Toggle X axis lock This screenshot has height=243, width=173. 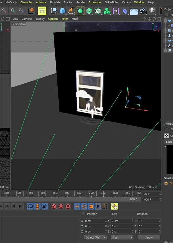point(4,11)
